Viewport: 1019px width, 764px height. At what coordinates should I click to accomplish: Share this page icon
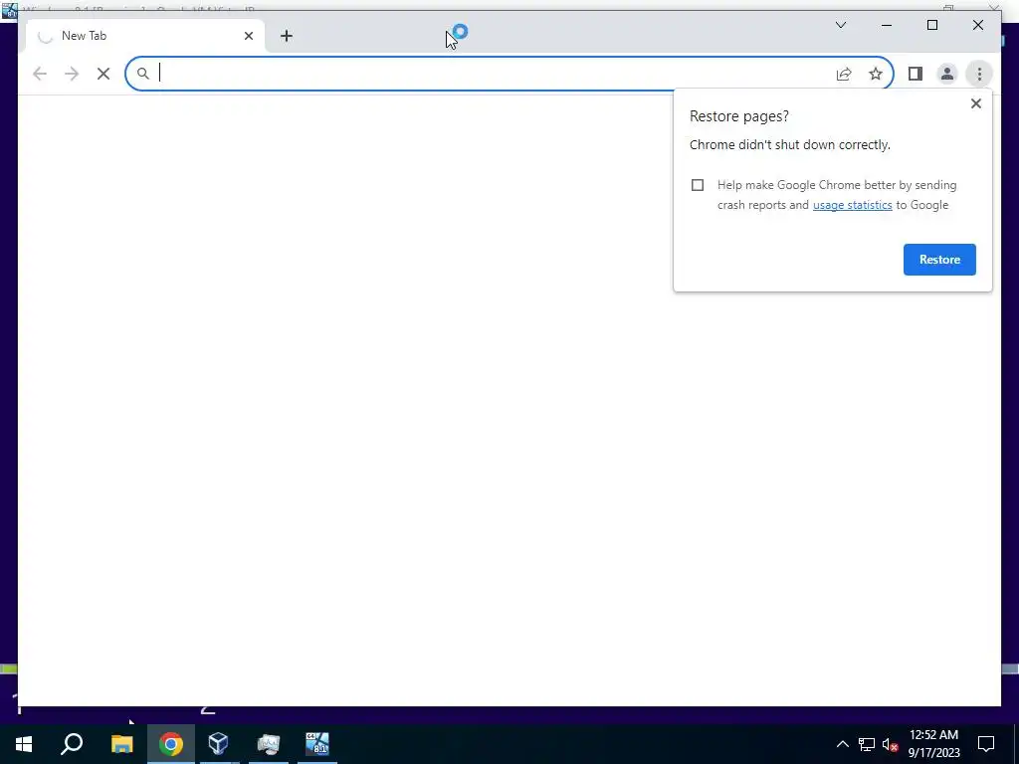click(x=844, y=74)
